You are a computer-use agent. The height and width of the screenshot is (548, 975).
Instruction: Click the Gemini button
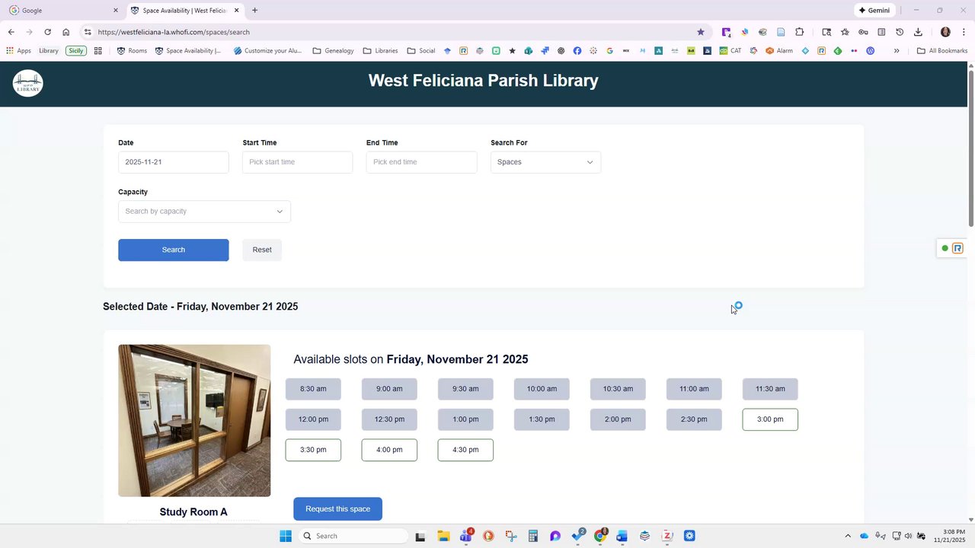[874, 11]
